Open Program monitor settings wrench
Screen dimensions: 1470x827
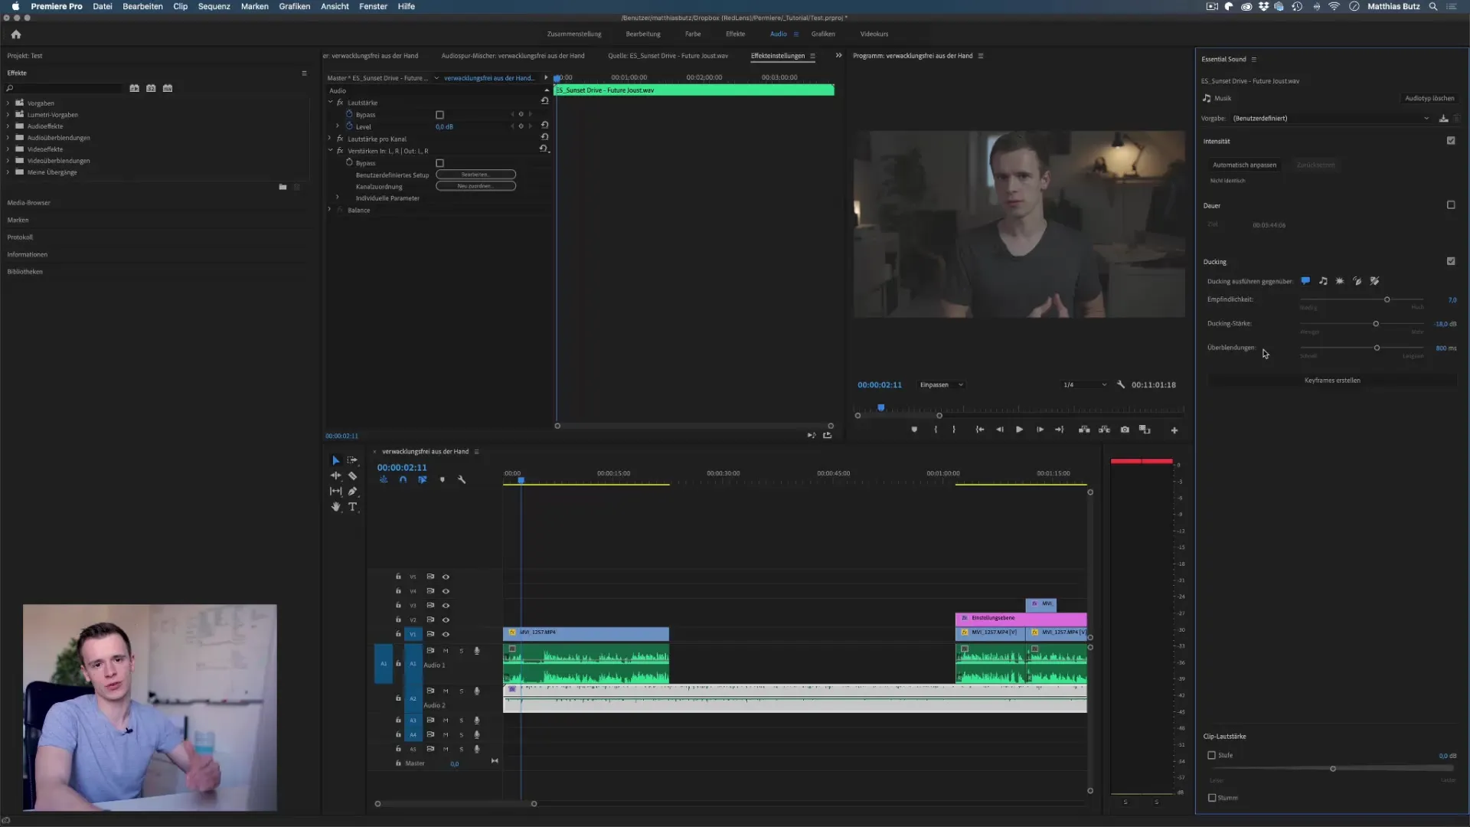coord(1121,384)
